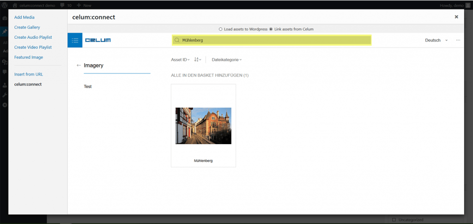Click 'Alle in den Basket hinzufügen'
This screenshot has height=224, width=473.
click(x=210, y=75)
